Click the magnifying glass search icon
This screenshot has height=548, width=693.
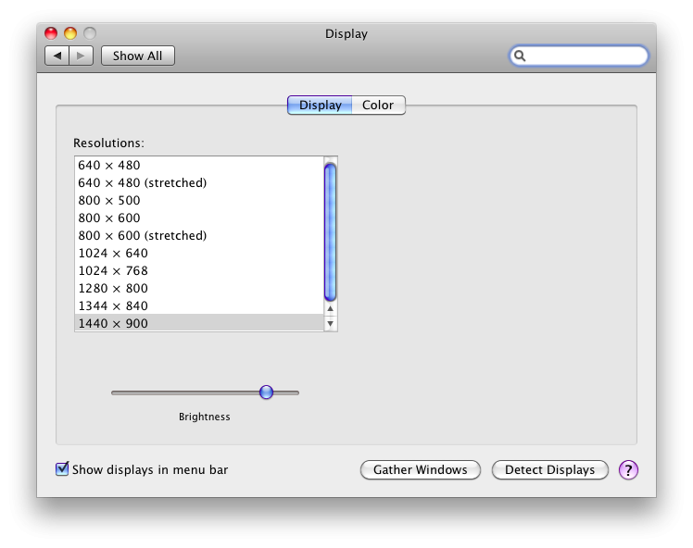click(521, 56)
